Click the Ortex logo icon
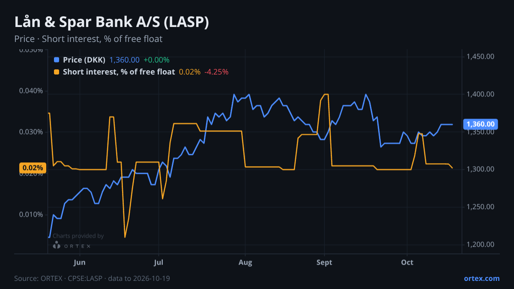 point(57,245)
